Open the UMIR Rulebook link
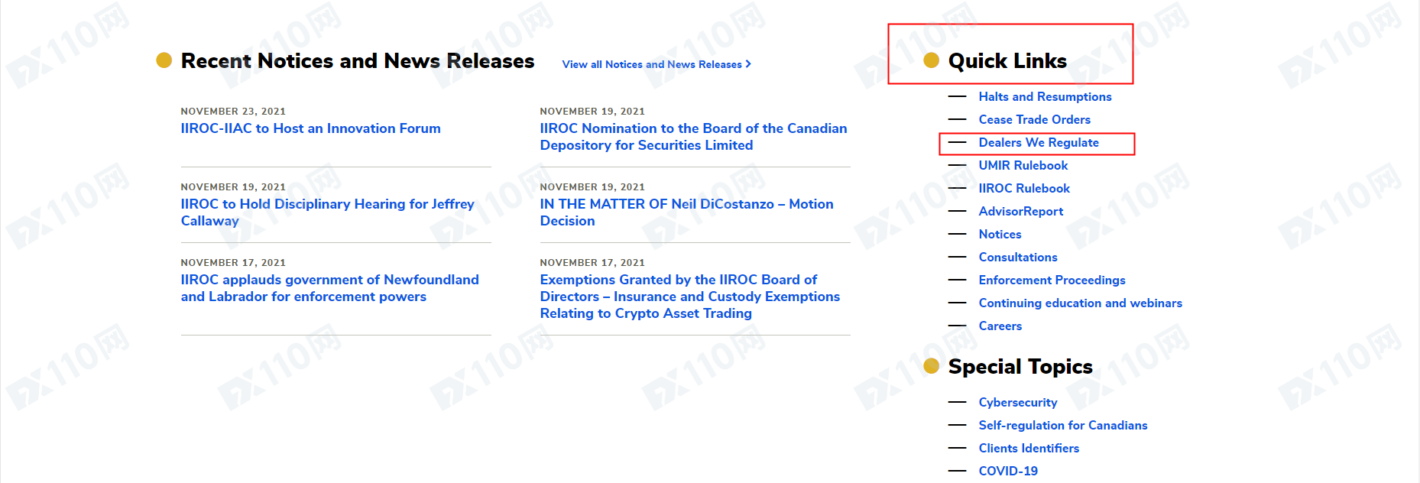The height and width of the screenshot is (483, 1420). (1023, 165)
